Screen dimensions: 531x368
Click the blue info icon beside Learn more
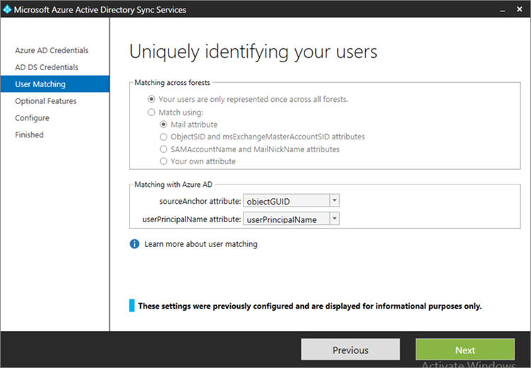click(x=135, y=243)
